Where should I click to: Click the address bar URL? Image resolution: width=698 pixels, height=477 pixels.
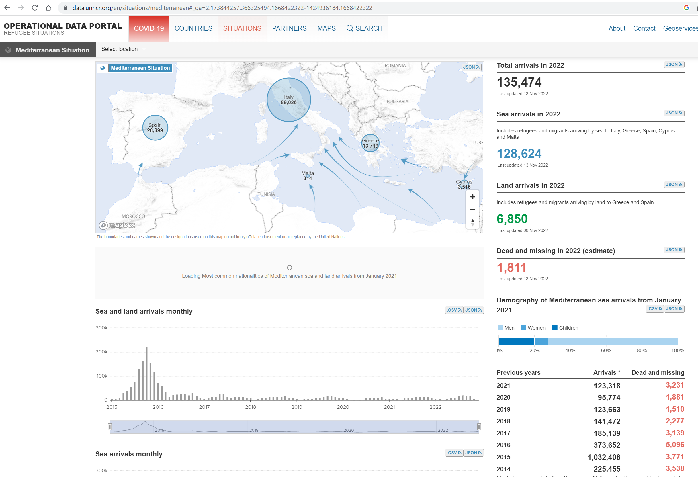coord(222,8)
